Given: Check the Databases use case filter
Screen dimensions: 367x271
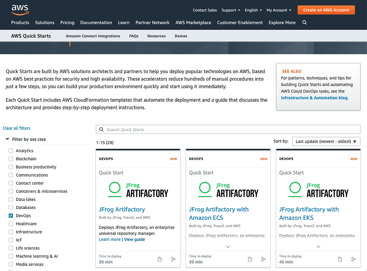Looking at the screenshot, I should click(x=11, y=208).
